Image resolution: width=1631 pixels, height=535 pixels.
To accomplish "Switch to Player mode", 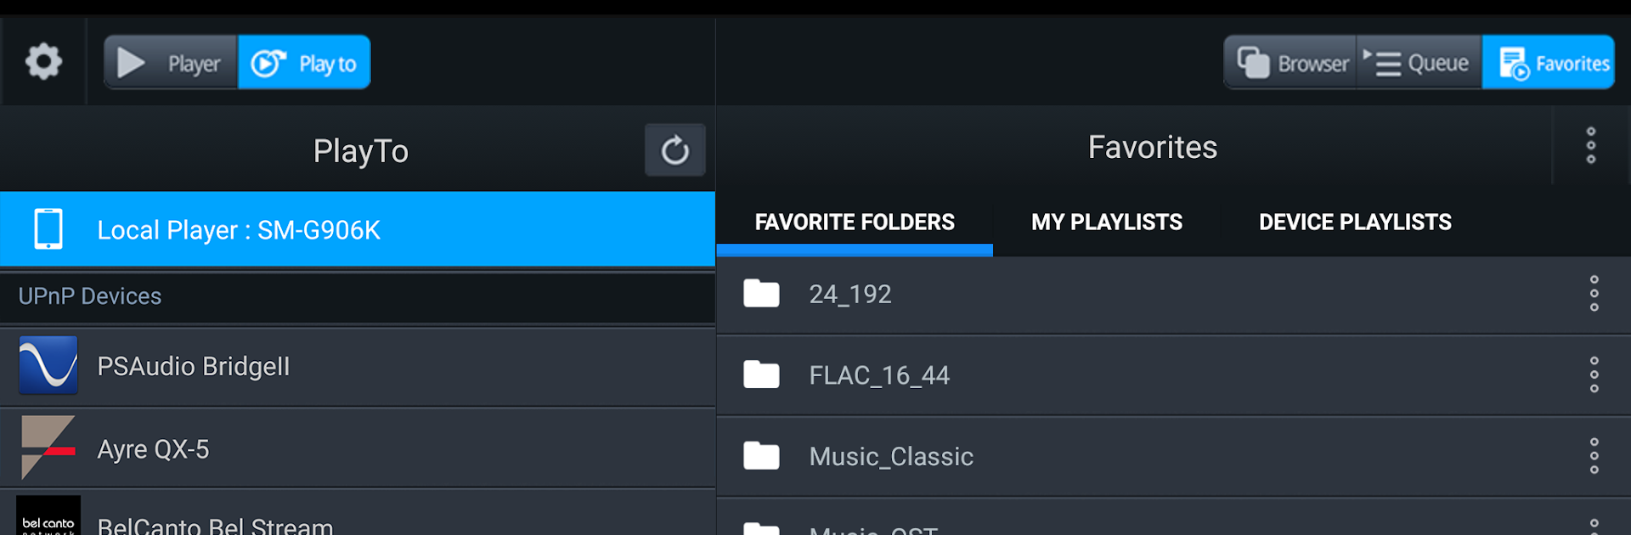I will pos(171,63).
